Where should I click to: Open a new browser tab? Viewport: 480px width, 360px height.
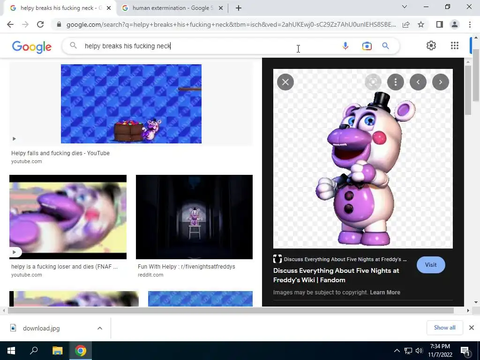coord(239,8)
